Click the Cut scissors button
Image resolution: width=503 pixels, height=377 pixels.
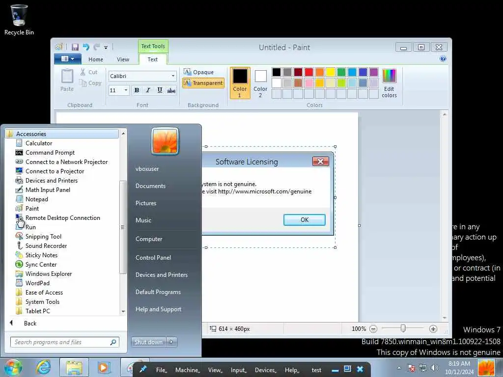point(89,72)
